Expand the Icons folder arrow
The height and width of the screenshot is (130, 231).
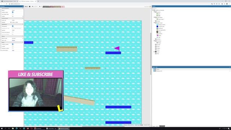click(154, 52)
